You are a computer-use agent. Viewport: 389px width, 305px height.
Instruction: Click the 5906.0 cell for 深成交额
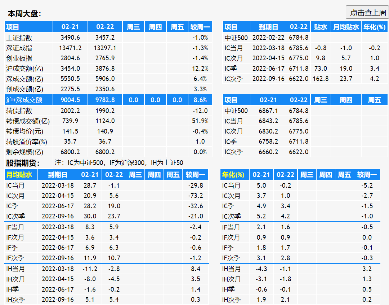(105, 79)
